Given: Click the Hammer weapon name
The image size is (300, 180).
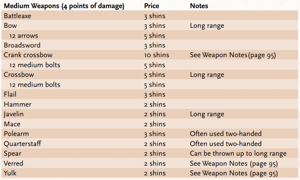Looking at the screenshot, I should (17, 104).
